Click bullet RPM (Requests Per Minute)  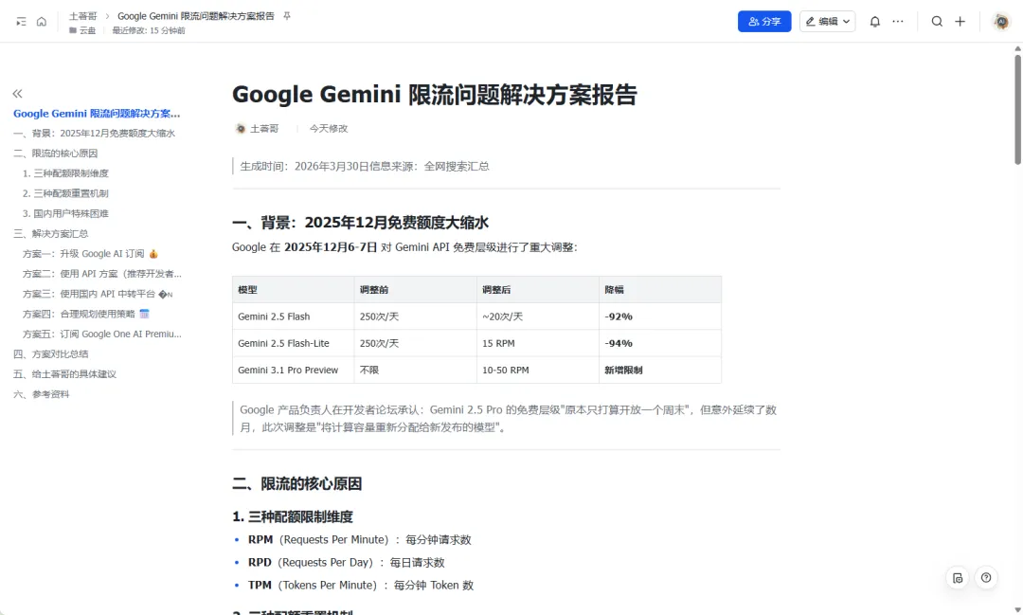pyautogui.click(x=360, y=540)
